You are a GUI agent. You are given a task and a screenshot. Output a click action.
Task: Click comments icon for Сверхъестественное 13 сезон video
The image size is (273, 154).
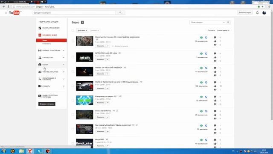[215, 37]
